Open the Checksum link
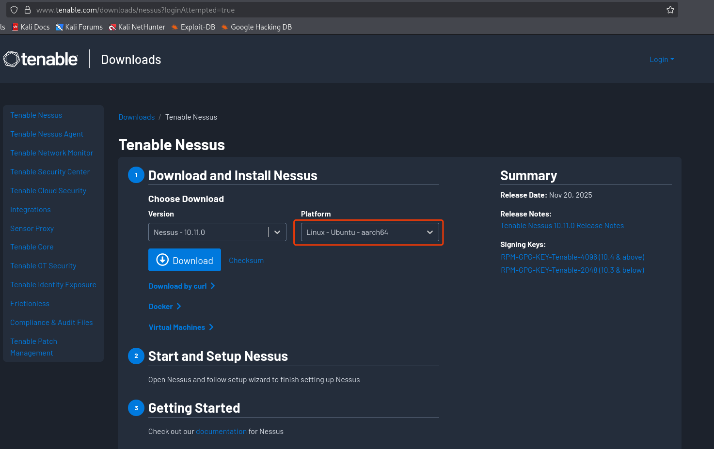The image size is (714, 449). [x=246, y=260]
